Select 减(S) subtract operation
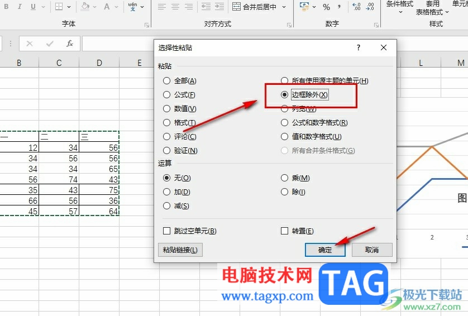The width and height of the screenshot is (468, 316). (176, 206)
